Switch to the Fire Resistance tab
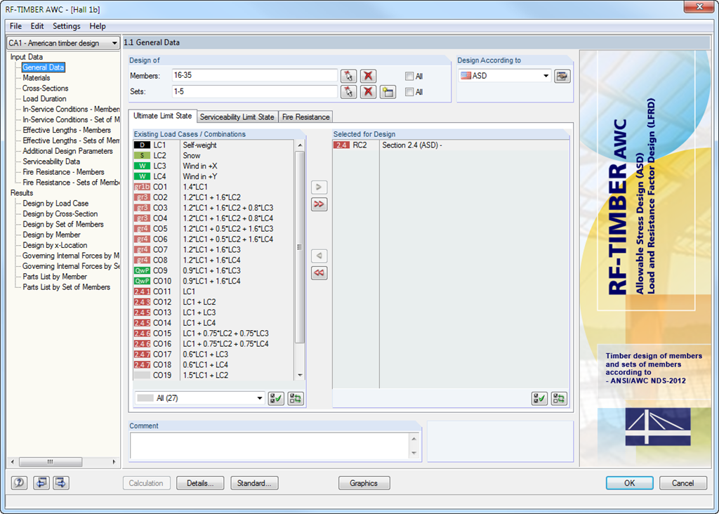Viewport: 719px width, 514px height. pyautogui.click(x=305, y=117)
